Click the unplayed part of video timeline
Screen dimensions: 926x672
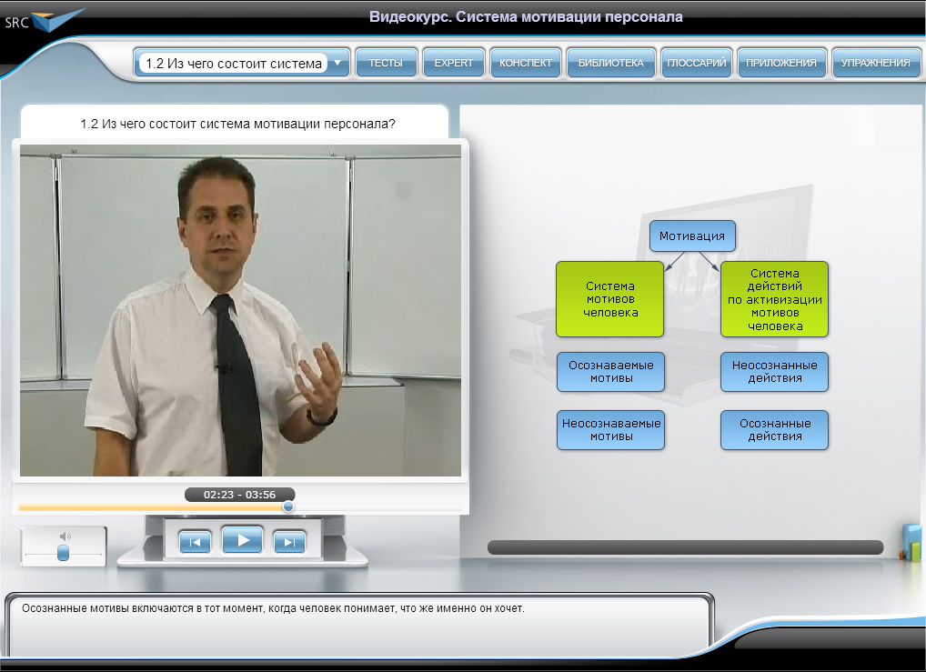378,507
